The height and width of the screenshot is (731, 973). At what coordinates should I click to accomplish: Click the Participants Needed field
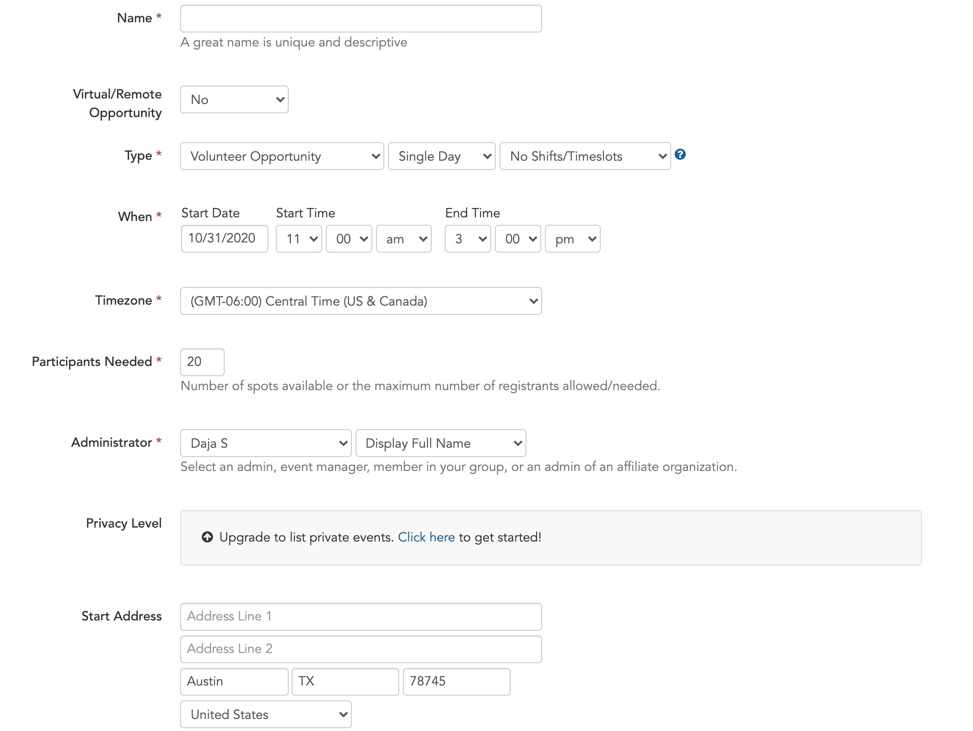[202, 362]
